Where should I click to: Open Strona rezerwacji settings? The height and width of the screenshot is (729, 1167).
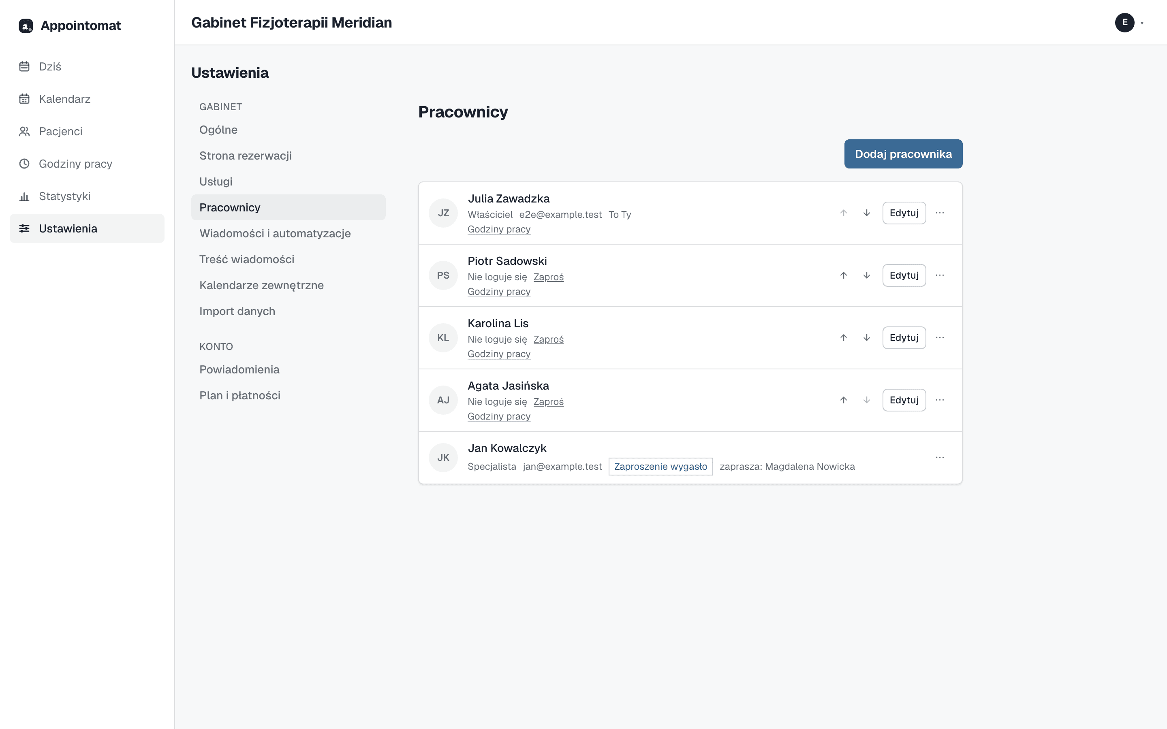(x=289, y=156)
